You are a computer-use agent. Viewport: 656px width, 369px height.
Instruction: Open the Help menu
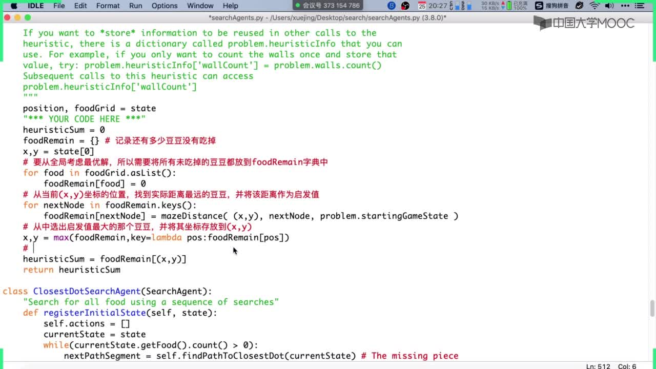coord(231,6)
